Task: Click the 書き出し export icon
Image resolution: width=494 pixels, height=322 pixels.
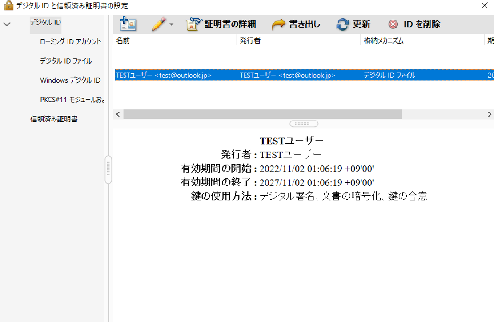Action: (x=280, y=24)
